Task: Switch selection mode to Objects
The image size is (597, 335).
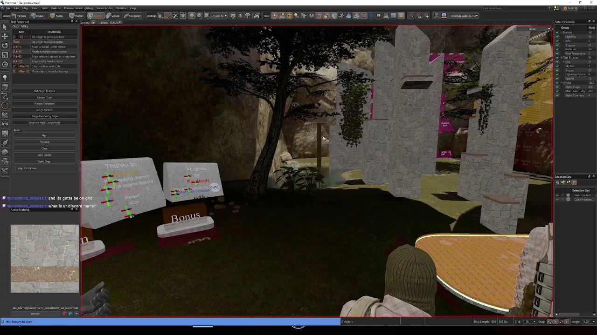Action: (95, 16)
